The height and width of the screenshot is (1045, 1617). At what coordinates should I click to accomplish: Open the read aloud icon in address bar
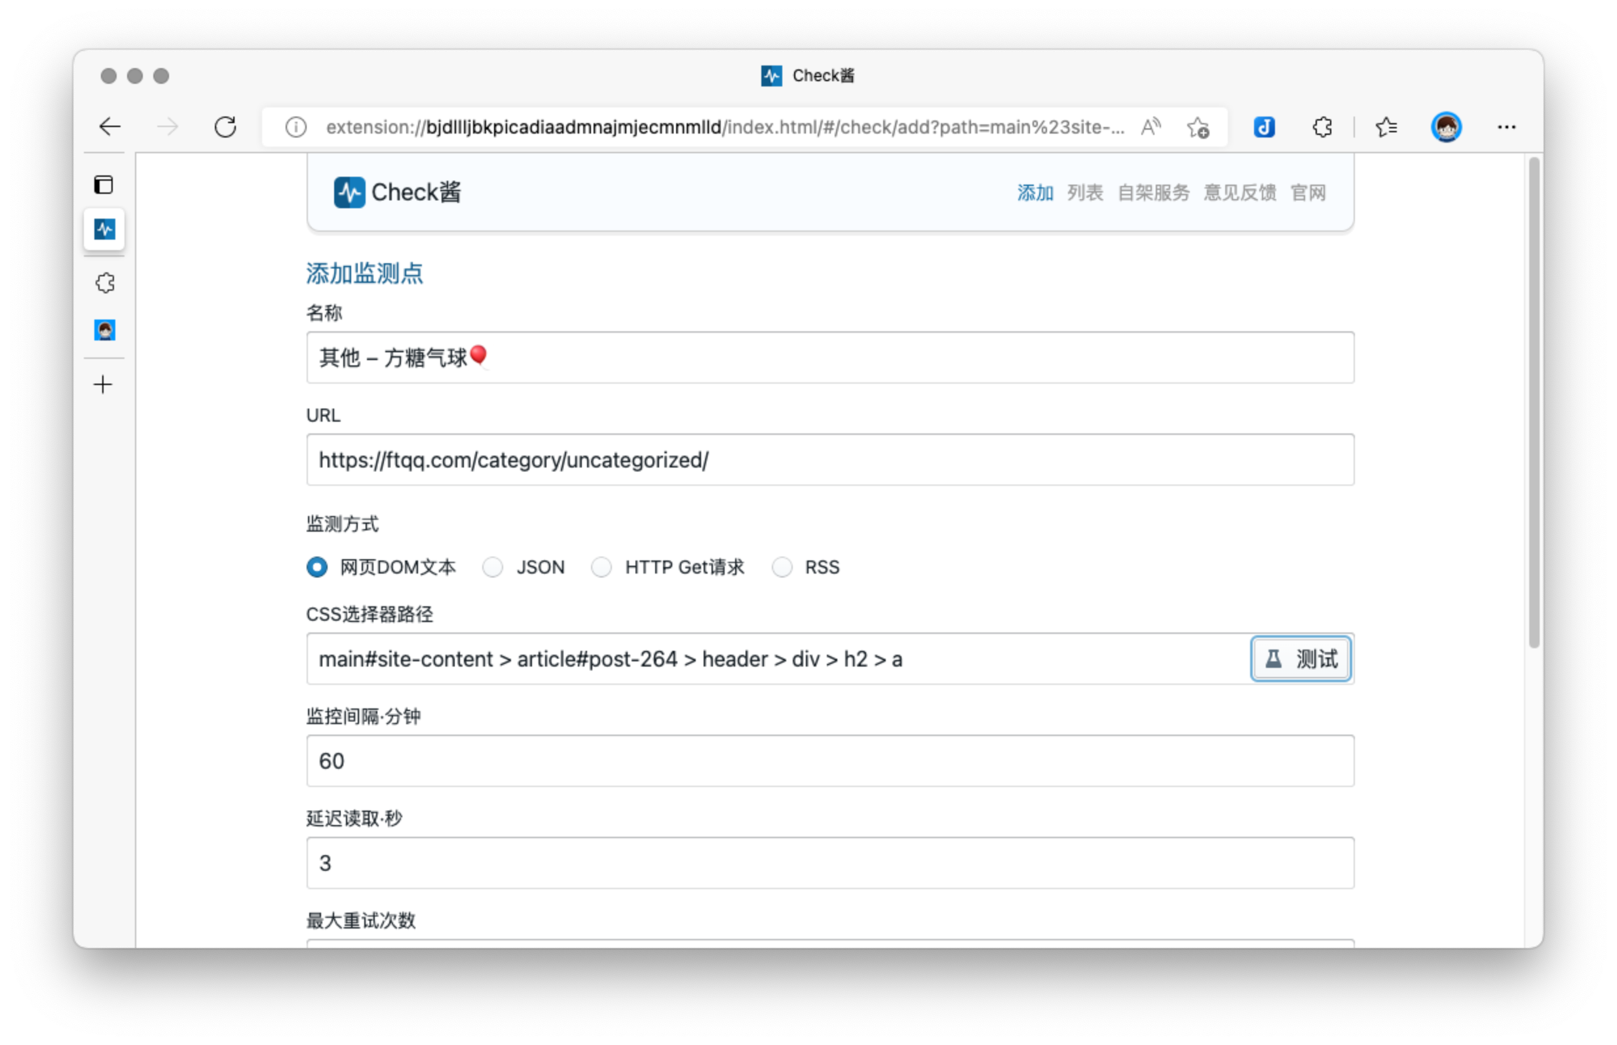[1151, 127]
